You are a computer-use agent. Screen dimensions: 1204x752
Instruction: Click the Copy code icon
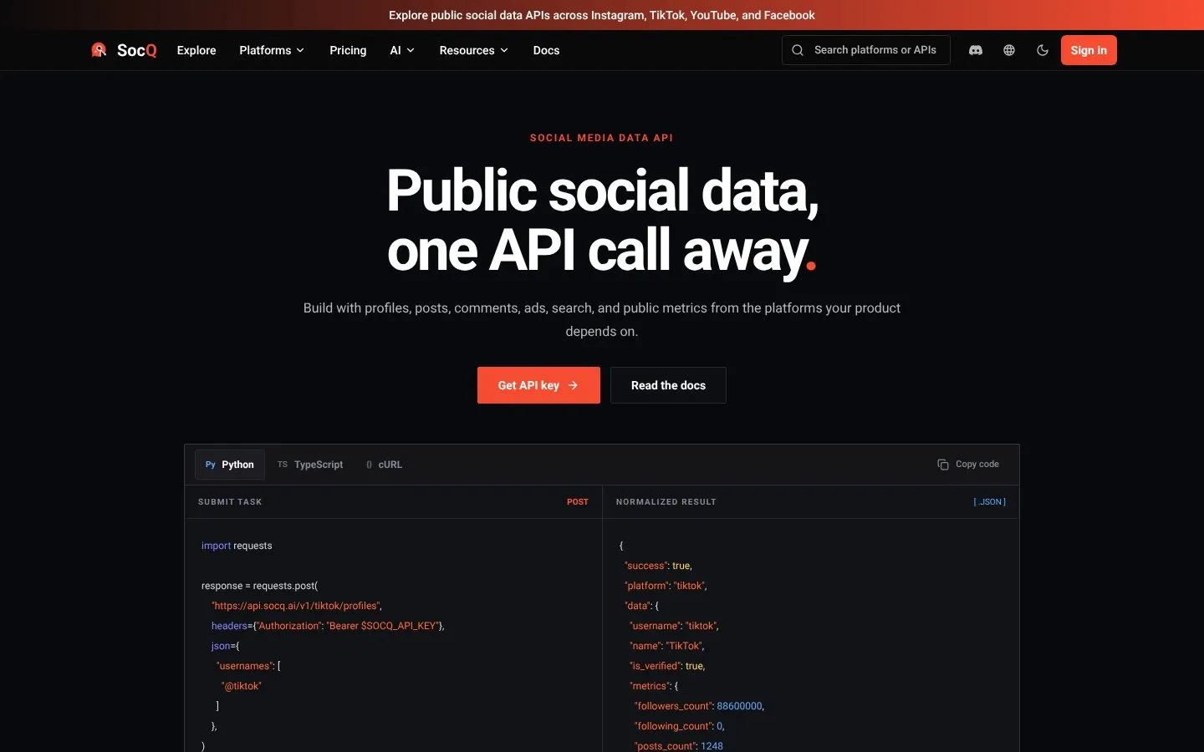tap(943, 465)
